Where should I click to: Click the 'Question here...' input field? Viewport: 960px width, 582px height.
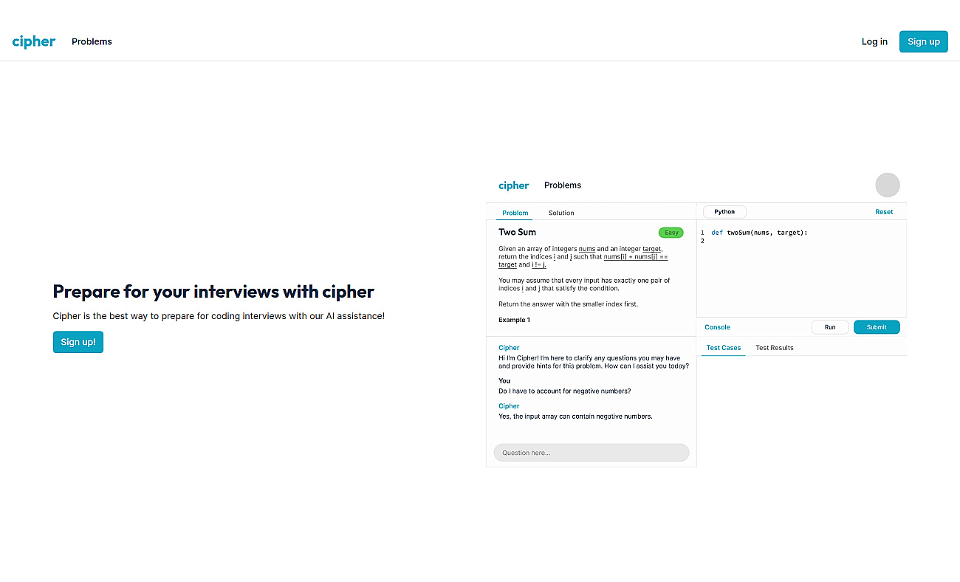coord(591,453)
